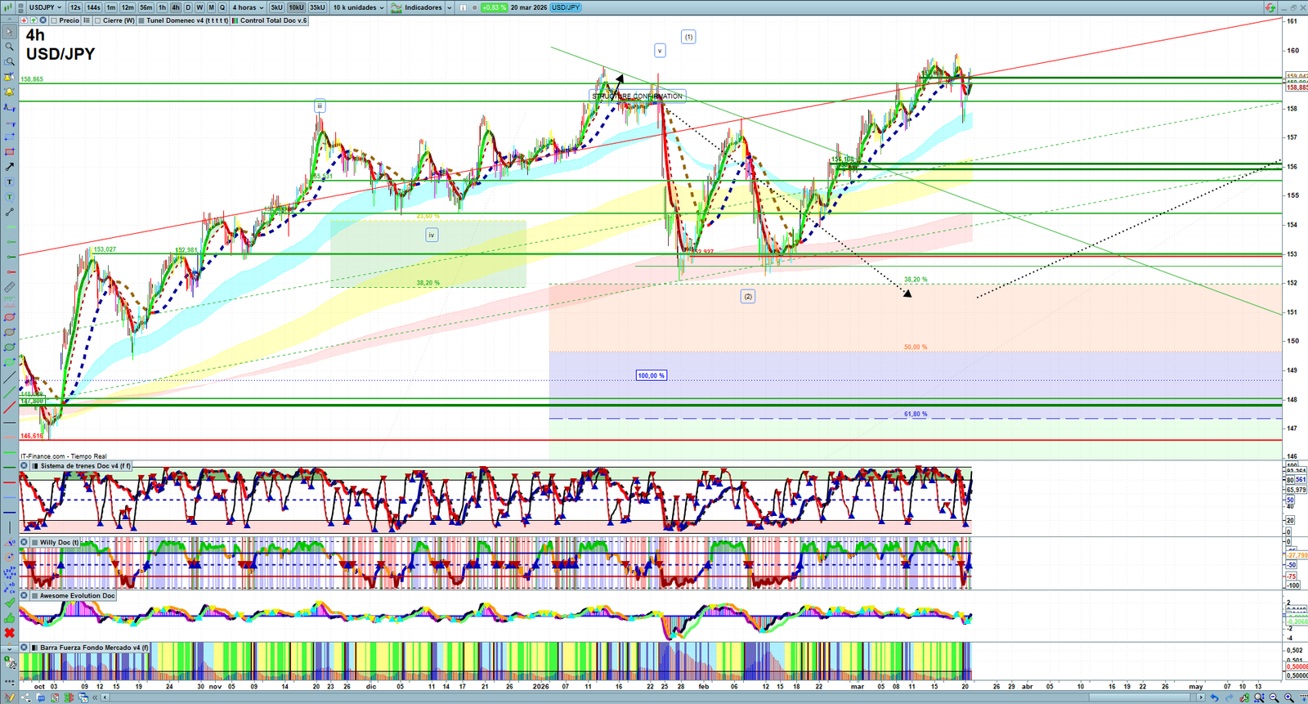Switch to the 1h timeframe
The height and width of the screenshot is (704, 1308).
click(x=162, y=7)
